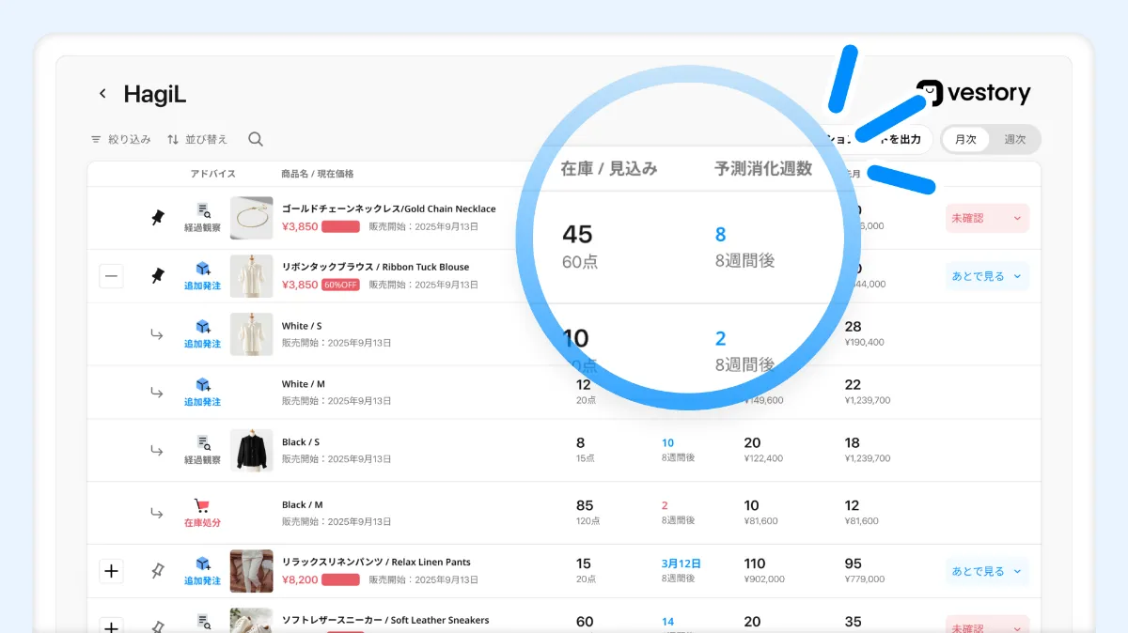The width and height of the screenshot is (1128, 633).
Task: Select the リボンタックブラウス / Ribbon Tuck Blouse name
Action: coord(376,267)
